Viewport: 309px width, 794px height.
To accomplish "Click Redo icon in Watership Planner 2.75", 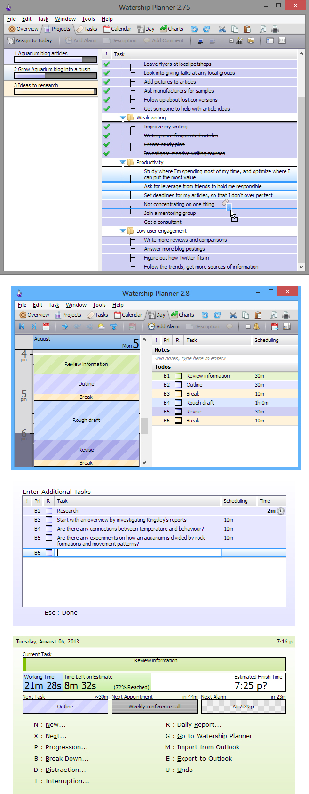I will point(206,29).
